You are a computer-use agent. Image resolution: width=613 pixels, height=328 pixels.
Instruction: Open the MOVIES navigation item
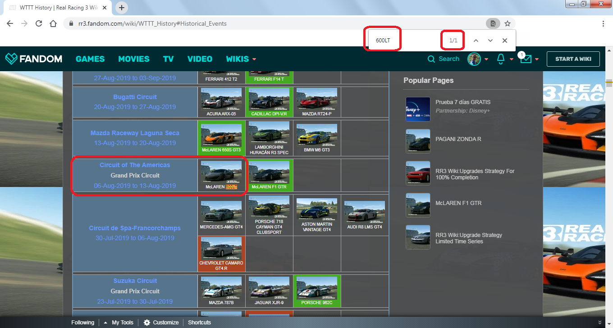pyautogui.click(x=134, y=59)
